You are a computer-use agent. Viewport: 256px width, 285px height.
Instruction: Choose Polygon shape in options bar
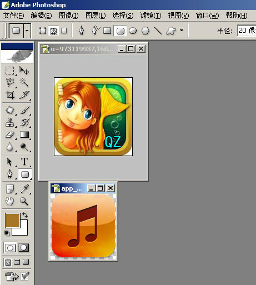[145, 31]
